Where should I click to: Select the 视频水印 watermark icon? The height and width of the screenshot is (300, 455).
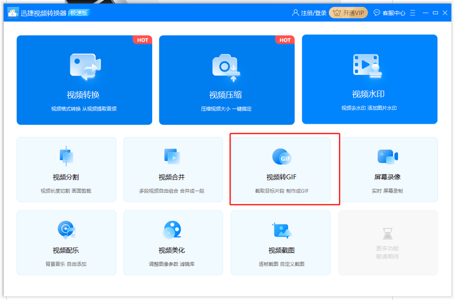point(369,65)
